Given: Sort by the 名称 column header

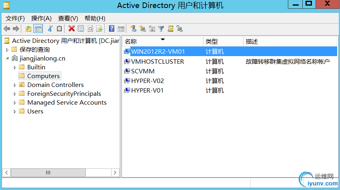Looking at the screenshot, I should [163, 41].
